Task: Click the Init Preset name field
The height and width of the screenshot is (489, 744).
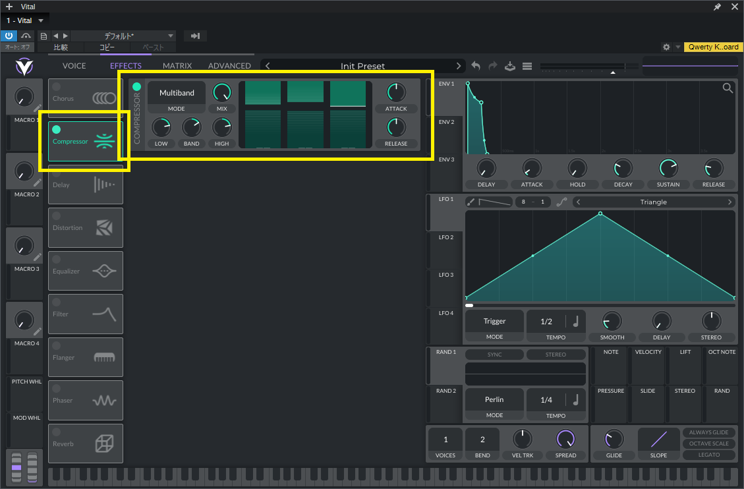Action: point(363,66)
